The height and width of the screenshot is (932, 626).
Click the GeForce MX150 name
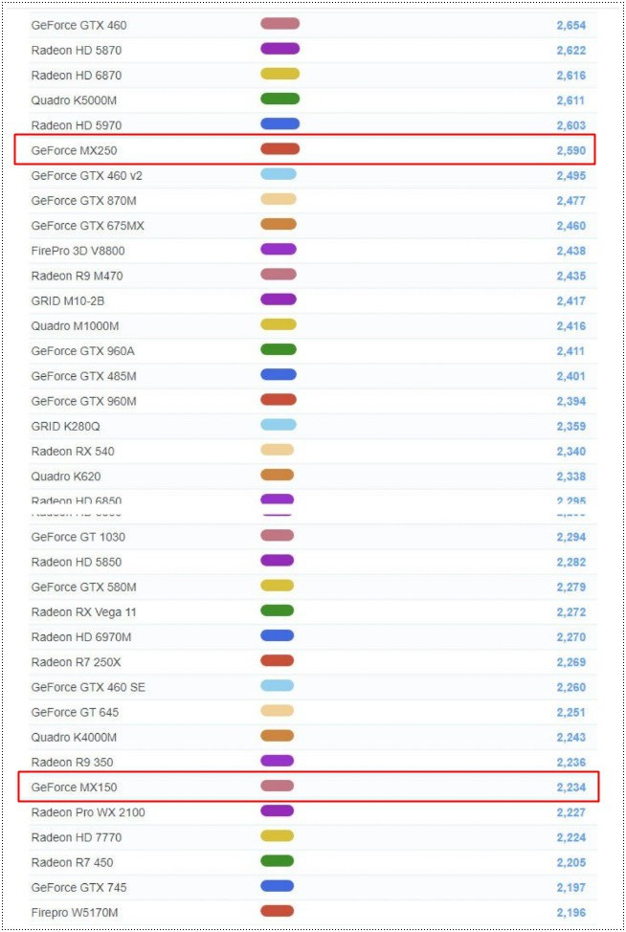coord(74,787)
